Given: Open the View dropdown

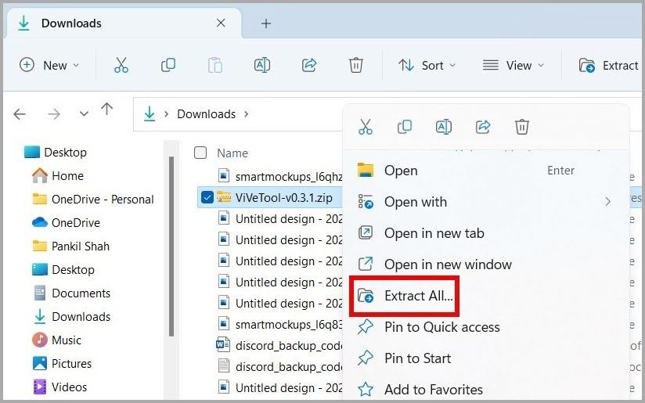Looking at the screenshot, I should point(513,65).
